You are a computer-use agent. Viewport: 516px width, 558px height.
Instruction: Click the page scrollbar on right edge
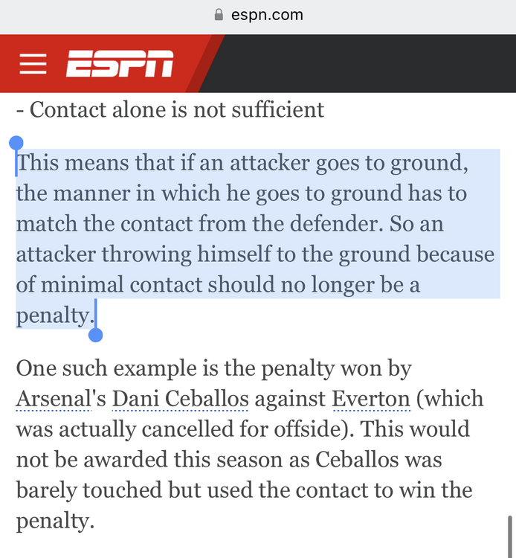[x=509, y=532]
